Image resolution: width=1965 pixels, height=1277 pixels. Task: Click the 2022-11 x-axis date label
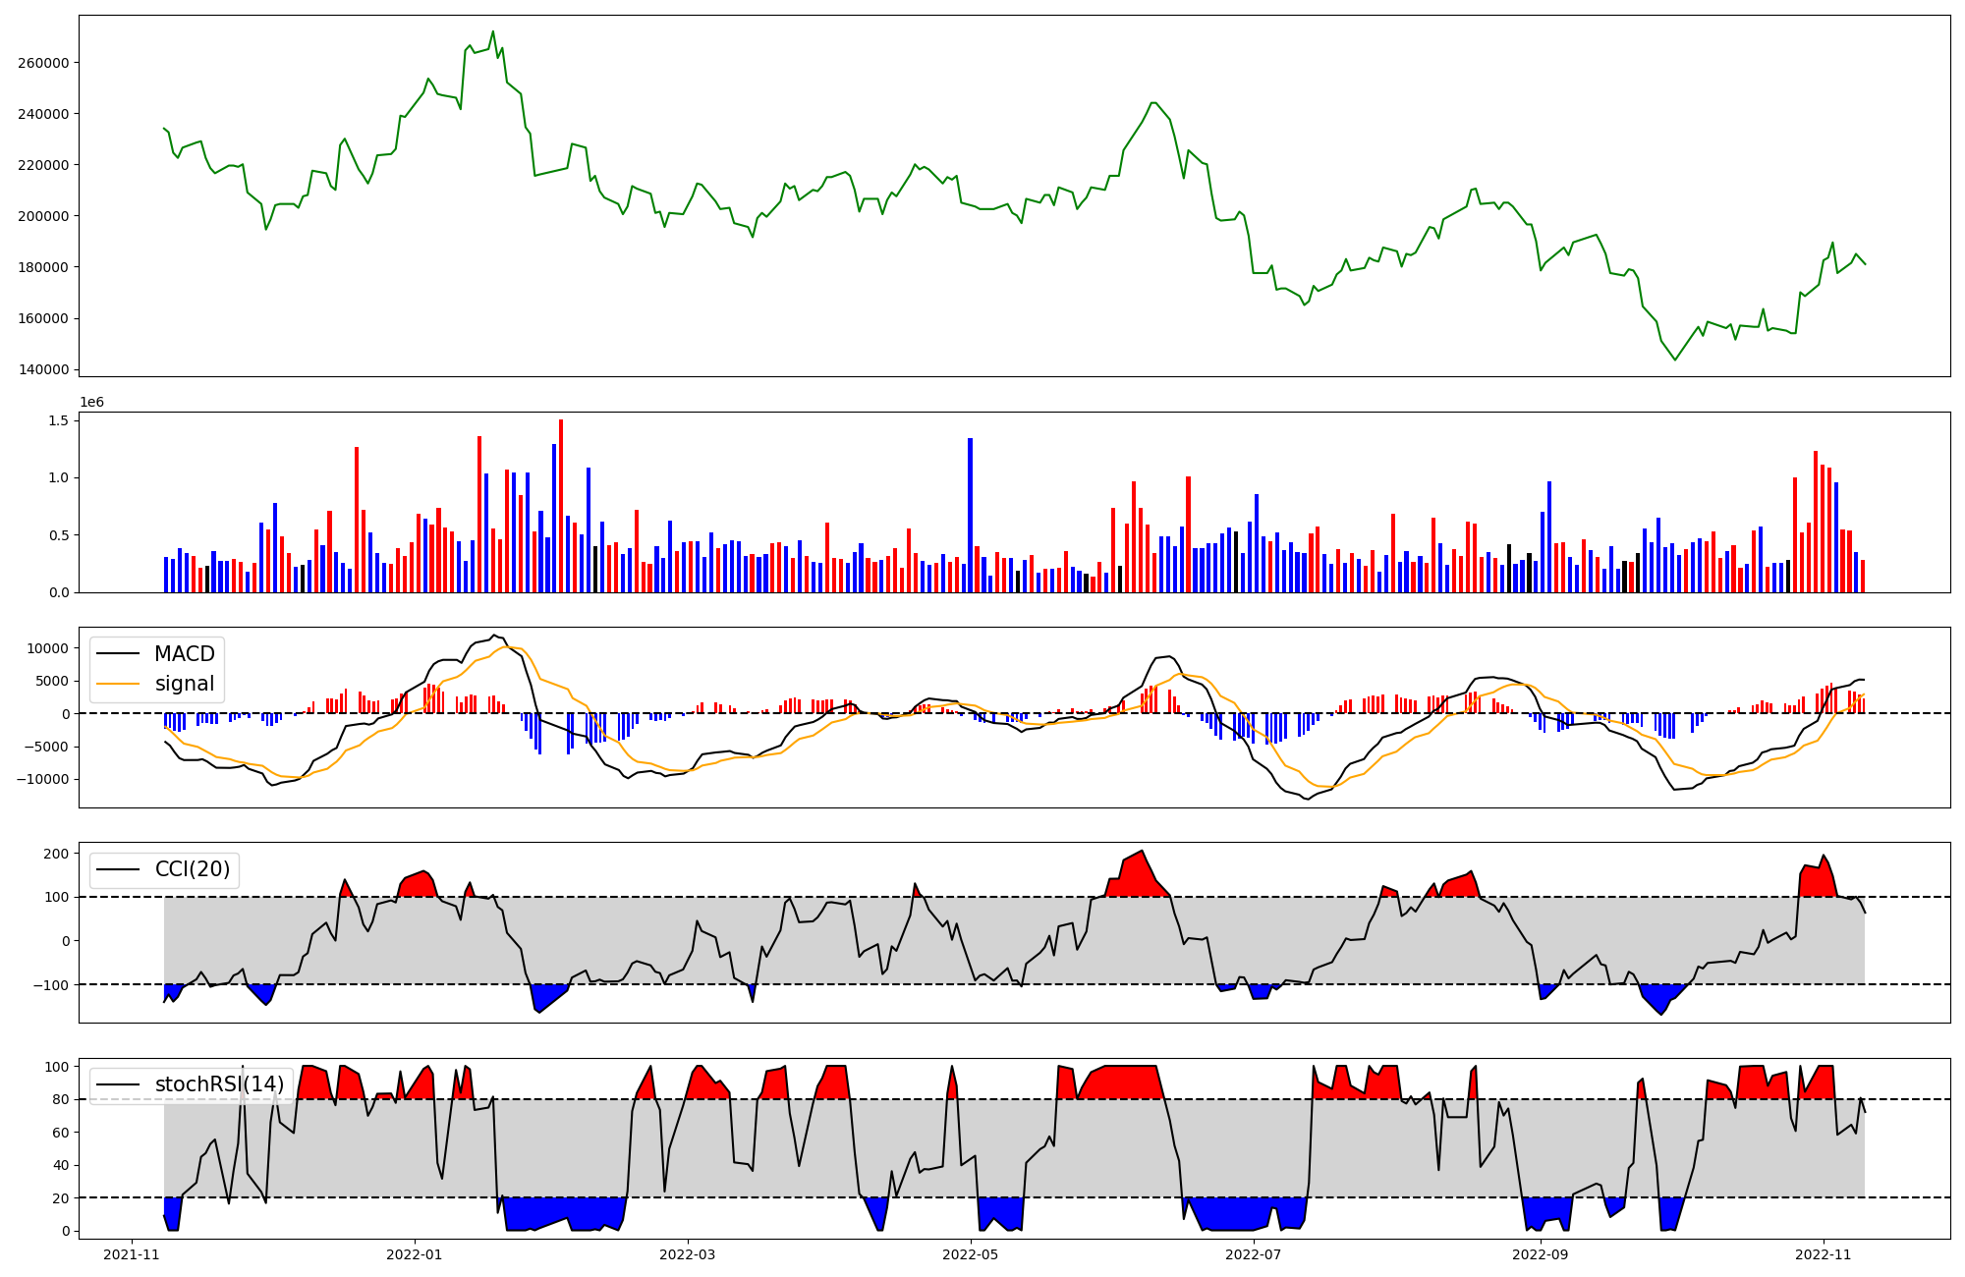(1824, 1254)
